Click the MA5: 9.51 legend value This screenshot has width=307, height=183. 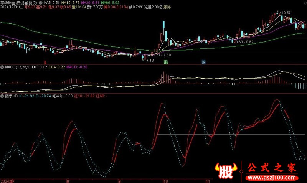51,3
